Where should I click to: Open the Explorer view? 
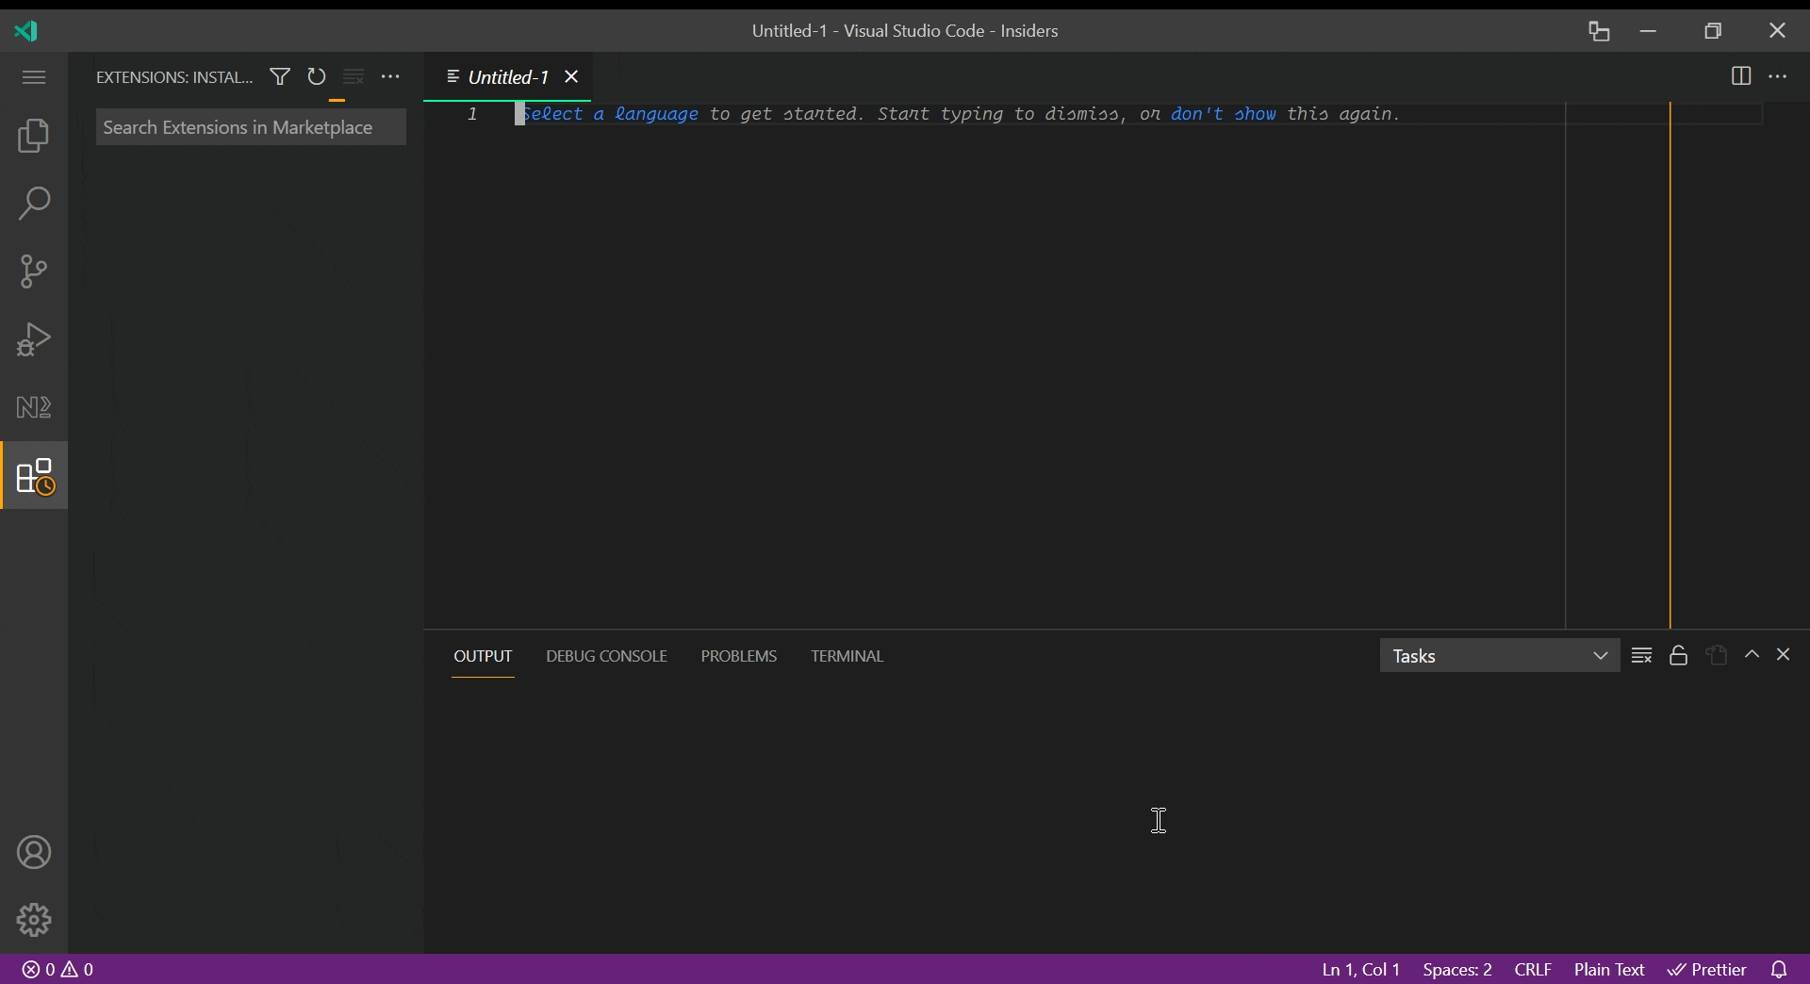point(34,137)
